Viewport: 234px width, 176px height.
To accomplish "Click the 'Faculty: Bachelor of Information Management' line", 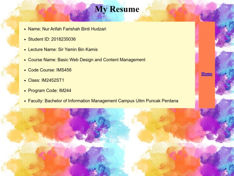I will (103, 101).
